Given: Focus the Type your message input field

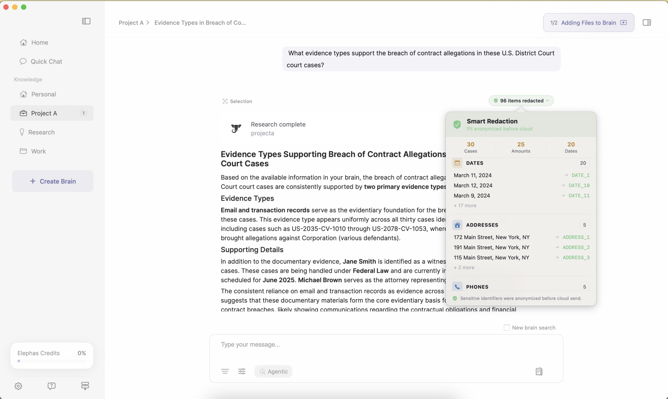Looking at the screenshot, I should (x=386, y=345).
